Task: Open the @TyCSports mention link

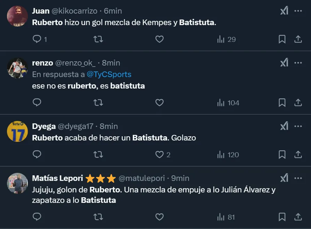Action: pos(109,74)
